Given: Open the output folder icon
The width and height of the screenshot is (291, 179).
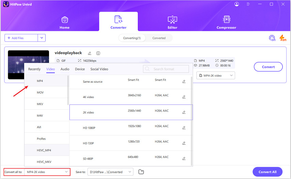Looking at the screenshot, I should (x=141, y=172).
